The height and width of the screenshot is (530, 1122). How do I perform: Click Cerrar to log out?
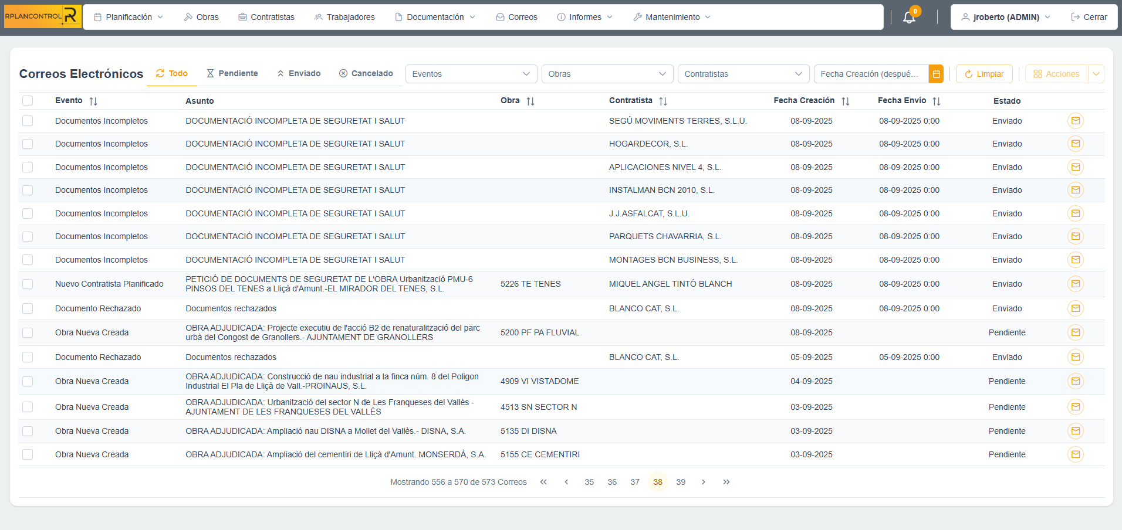[x=1089, y=17]
